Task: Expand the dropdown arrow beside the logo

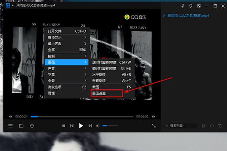Action: coord(13,5)
